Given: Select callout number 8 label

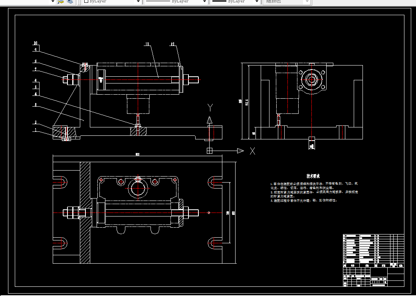Looking at the screenshot, I should (x=36, y=62).
